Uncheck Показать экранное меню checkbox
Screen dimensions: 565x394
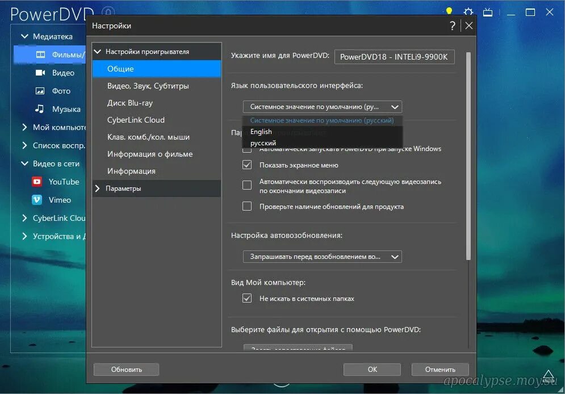[247, 165]
